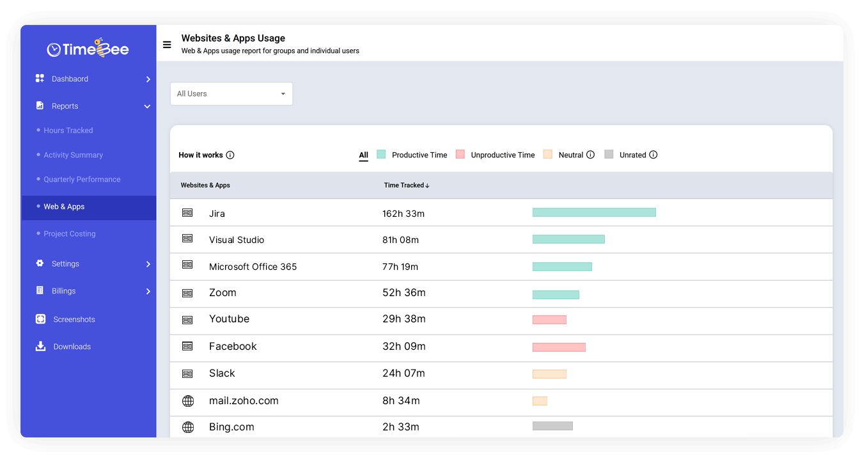Viewport: 860px width, 463px height.
Task: Open the Quarterly Performance report
Action: coord(83,179)
